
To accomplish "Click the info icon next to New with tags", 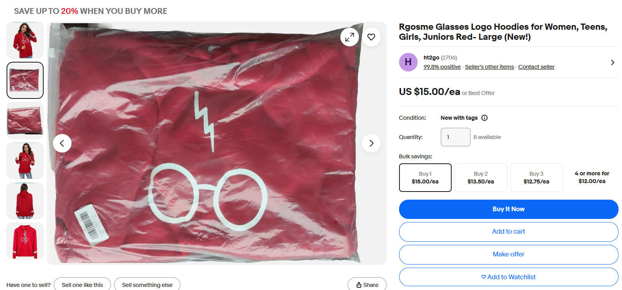I will click(484, 117).
